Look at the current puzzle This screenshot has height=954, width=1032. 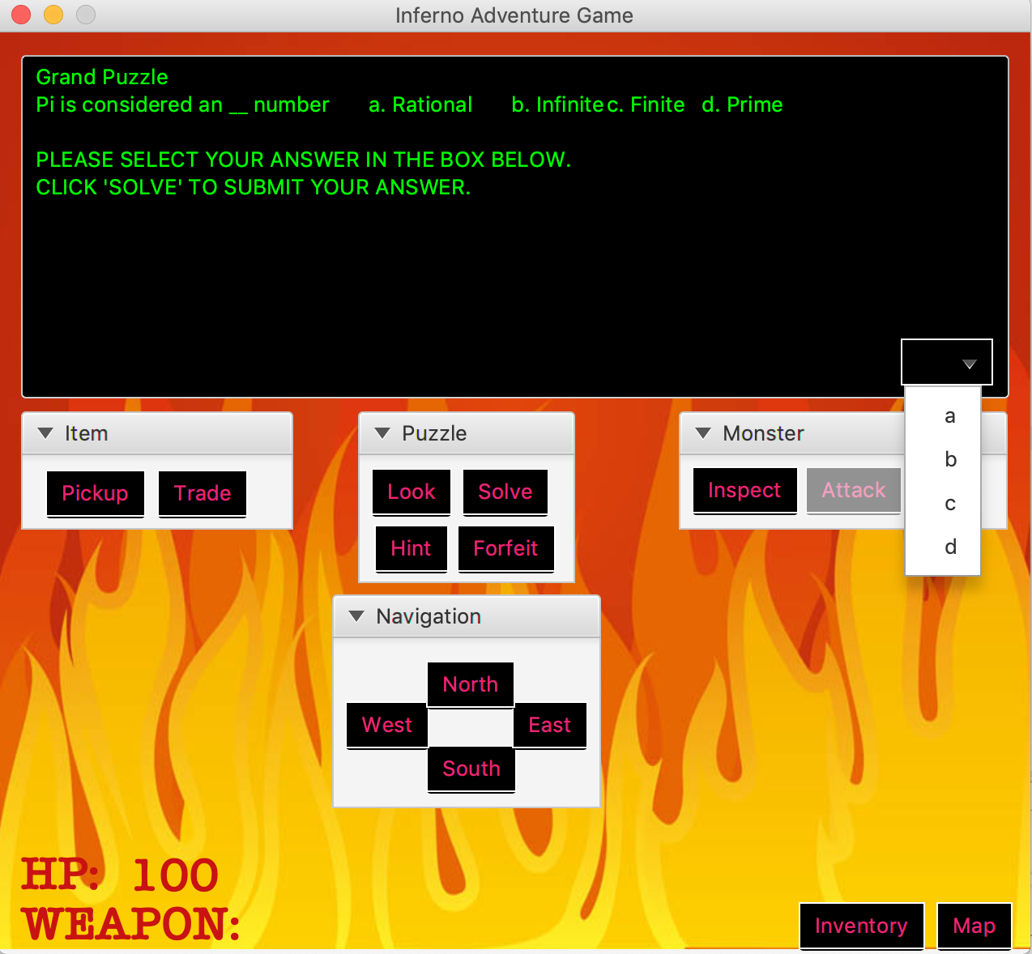coord(411,492)
